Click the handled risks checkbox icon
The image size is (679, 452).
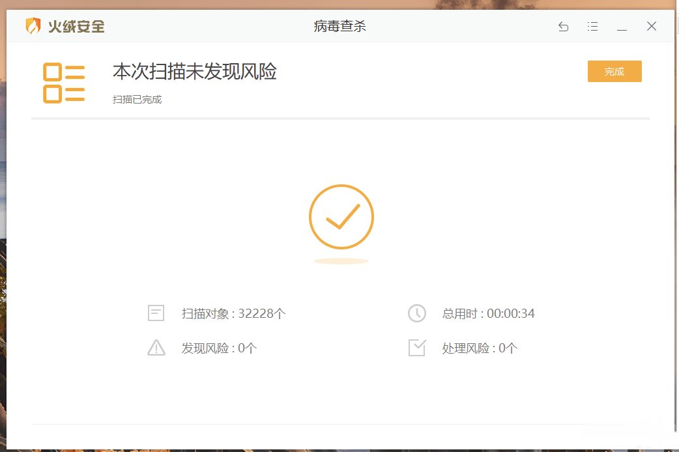[x=416, y=348]
